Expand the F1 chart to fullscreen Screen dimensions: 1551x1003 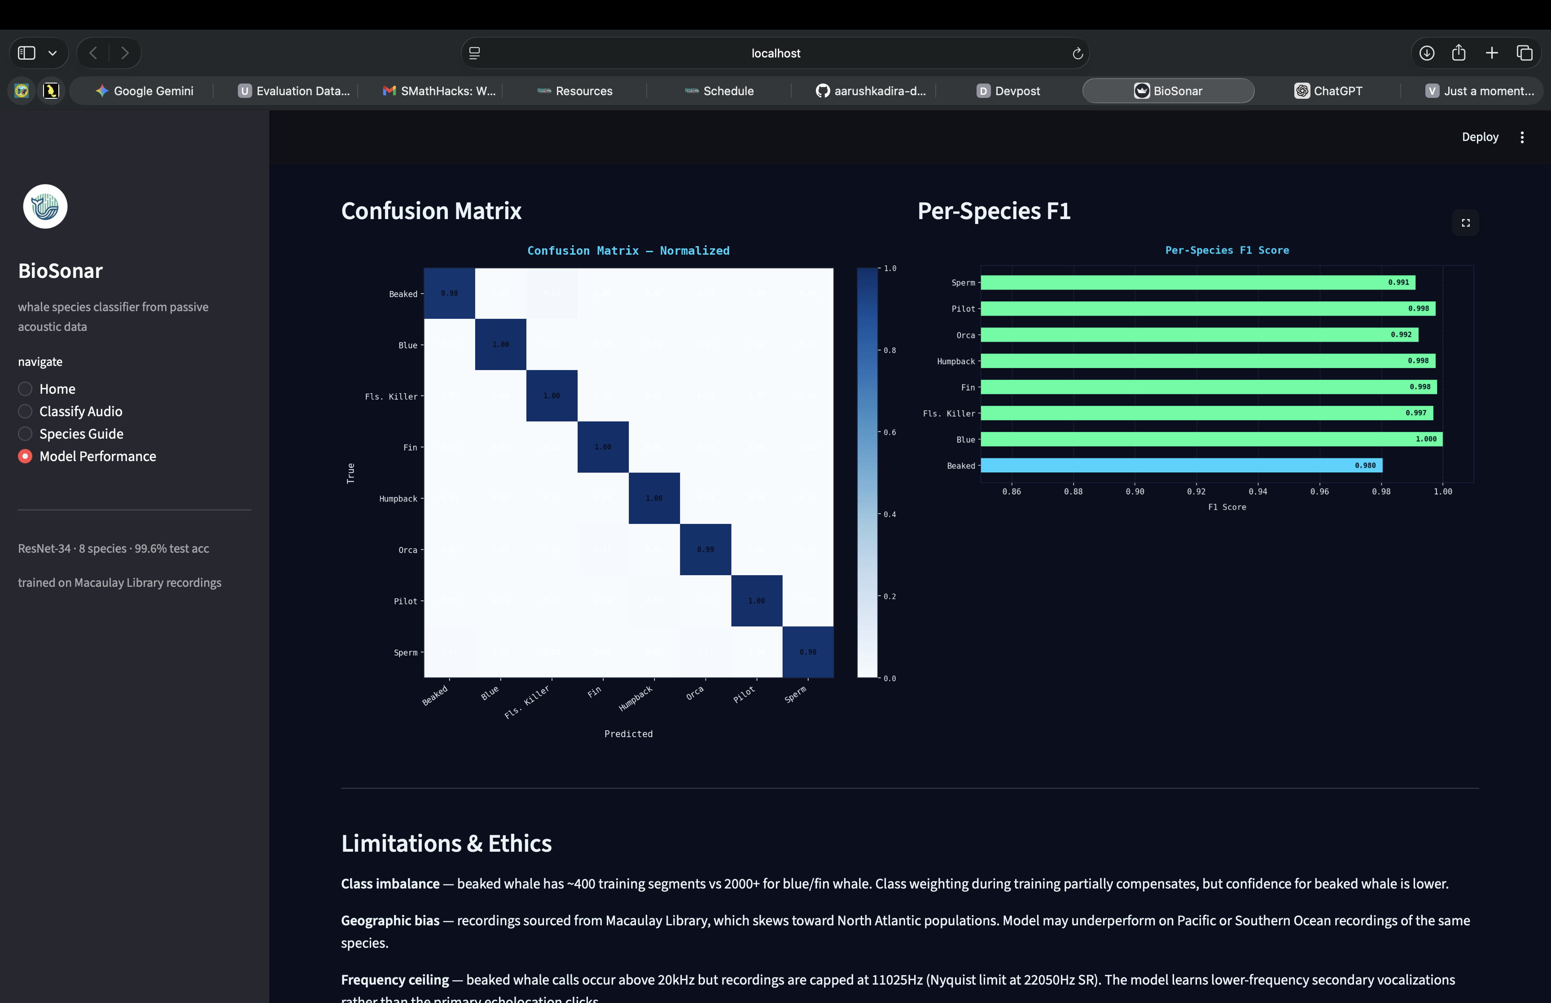[1465, 223]
